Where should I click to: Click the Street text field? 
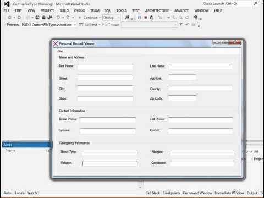105,78
